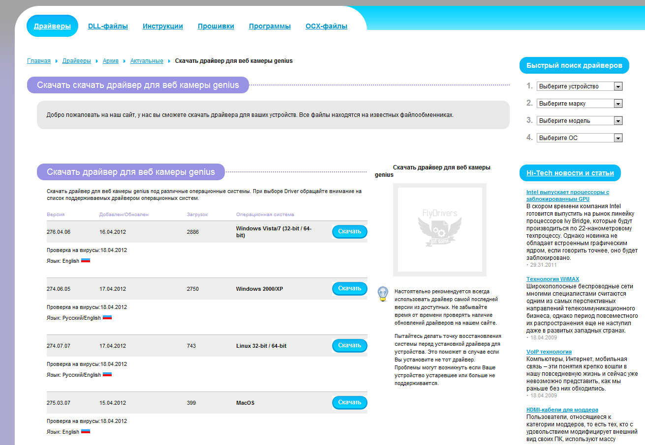The image size is (645, 445).
Task: Open article Intel выпускает процессоры с заблокированным GPU
Action: coord(568,195)
